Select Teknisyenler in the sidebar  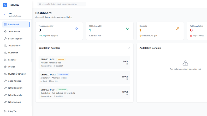click(16, 46)
